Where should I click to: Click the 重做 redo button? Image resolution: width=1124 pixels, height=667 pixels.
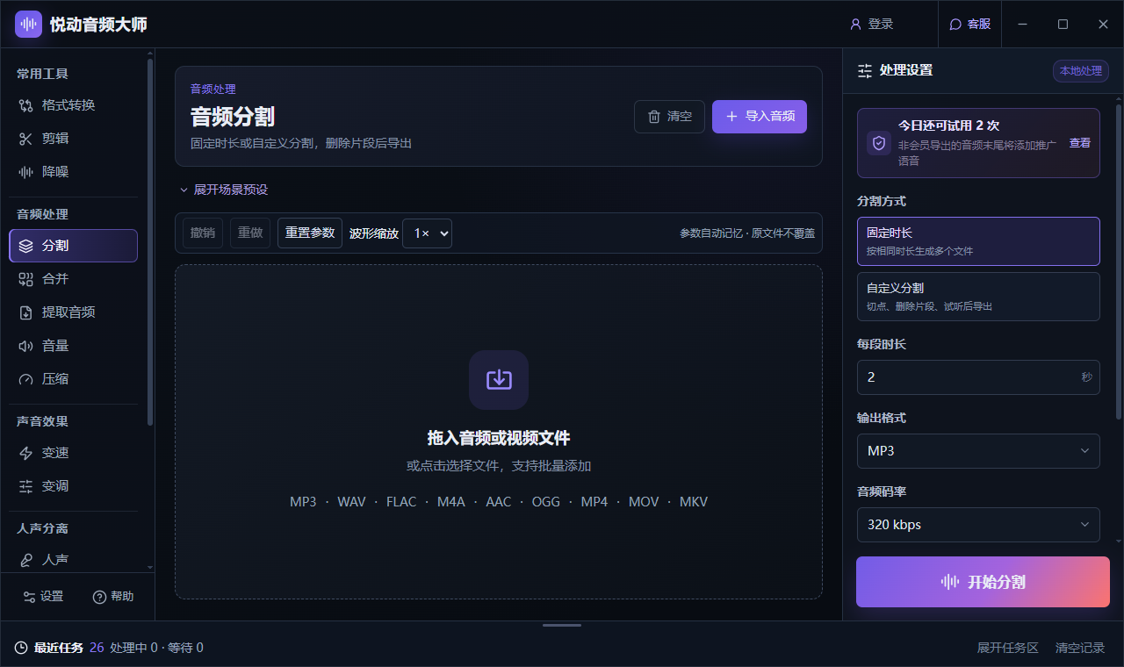(x=250, y=233)
